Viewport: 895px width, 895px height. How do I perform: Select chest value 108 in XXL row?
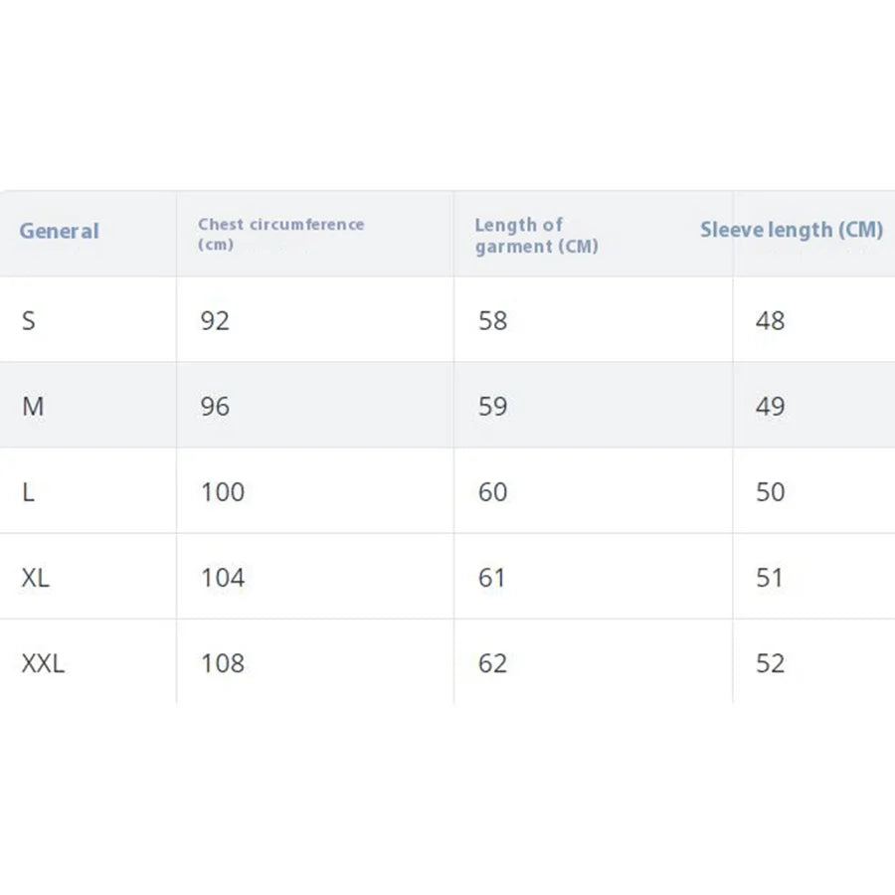(223, 663)
